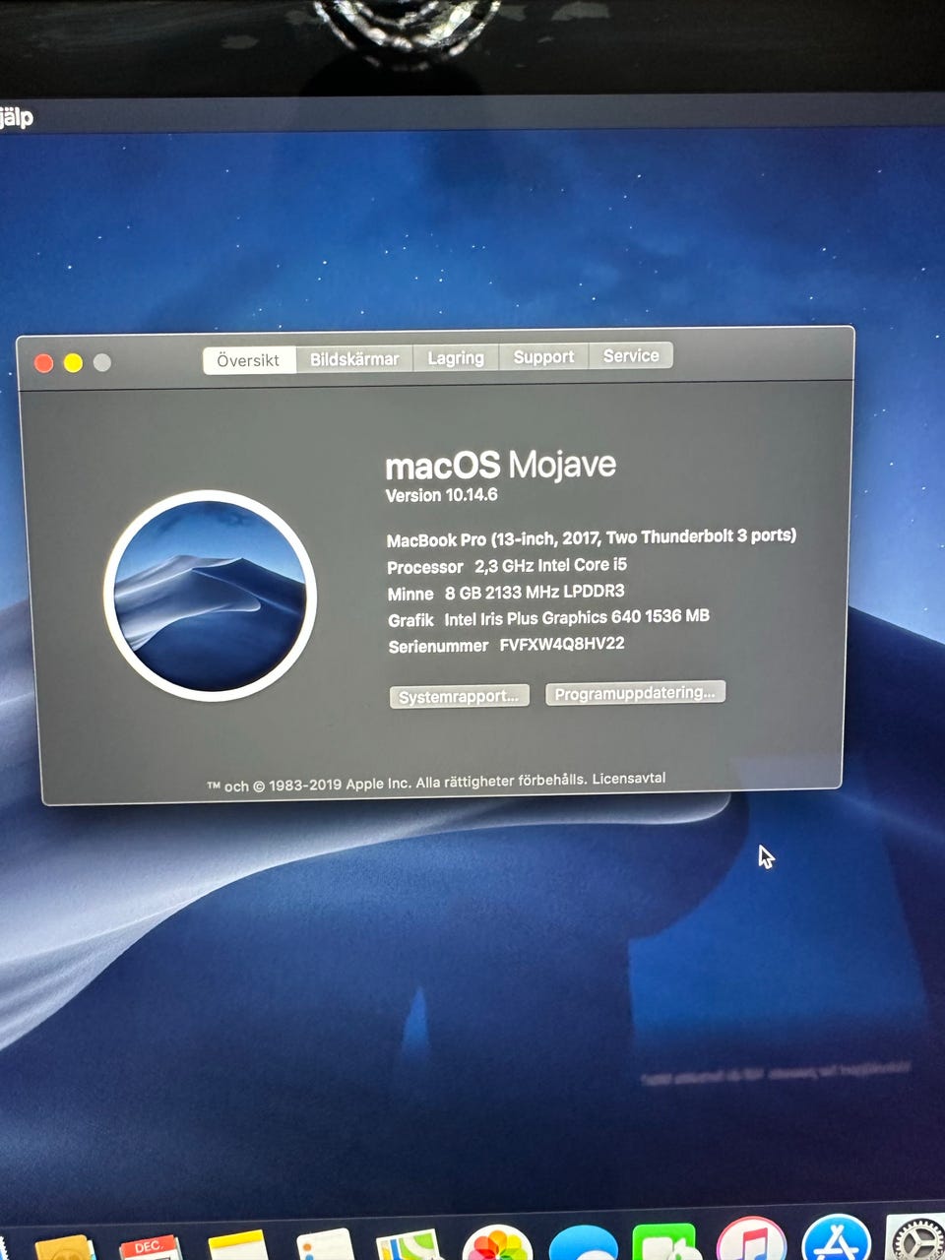Screen dimensions: 945x1260
Task: Click Intel Iris Plus Graphics 640 text
Action: (x=542, y=618)
